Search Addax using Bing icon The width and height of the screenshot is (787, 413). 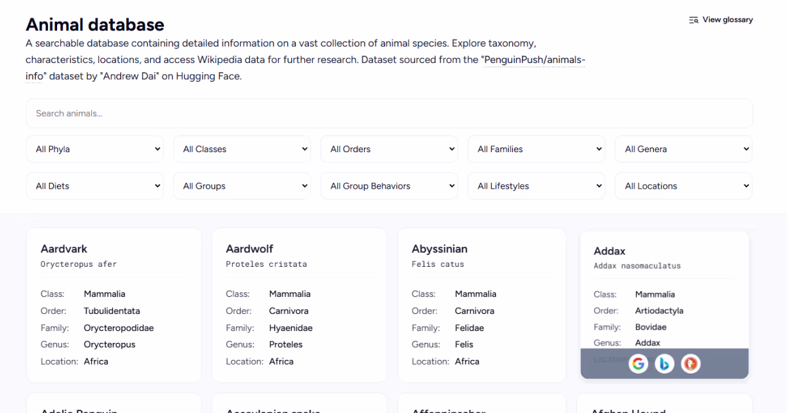click(664, 364)
